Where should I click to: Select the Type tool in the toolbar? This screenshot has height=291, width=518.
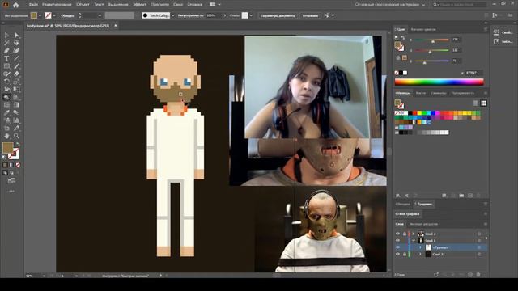point(6,58)
